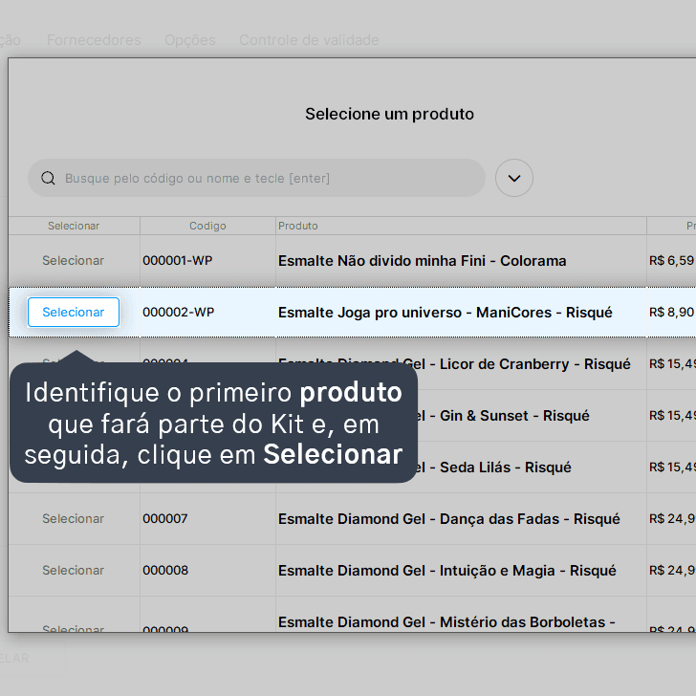Click Selecionar in the 000008 row
Image resolution: width=696 pixels, height=696 pixels.
74,570
